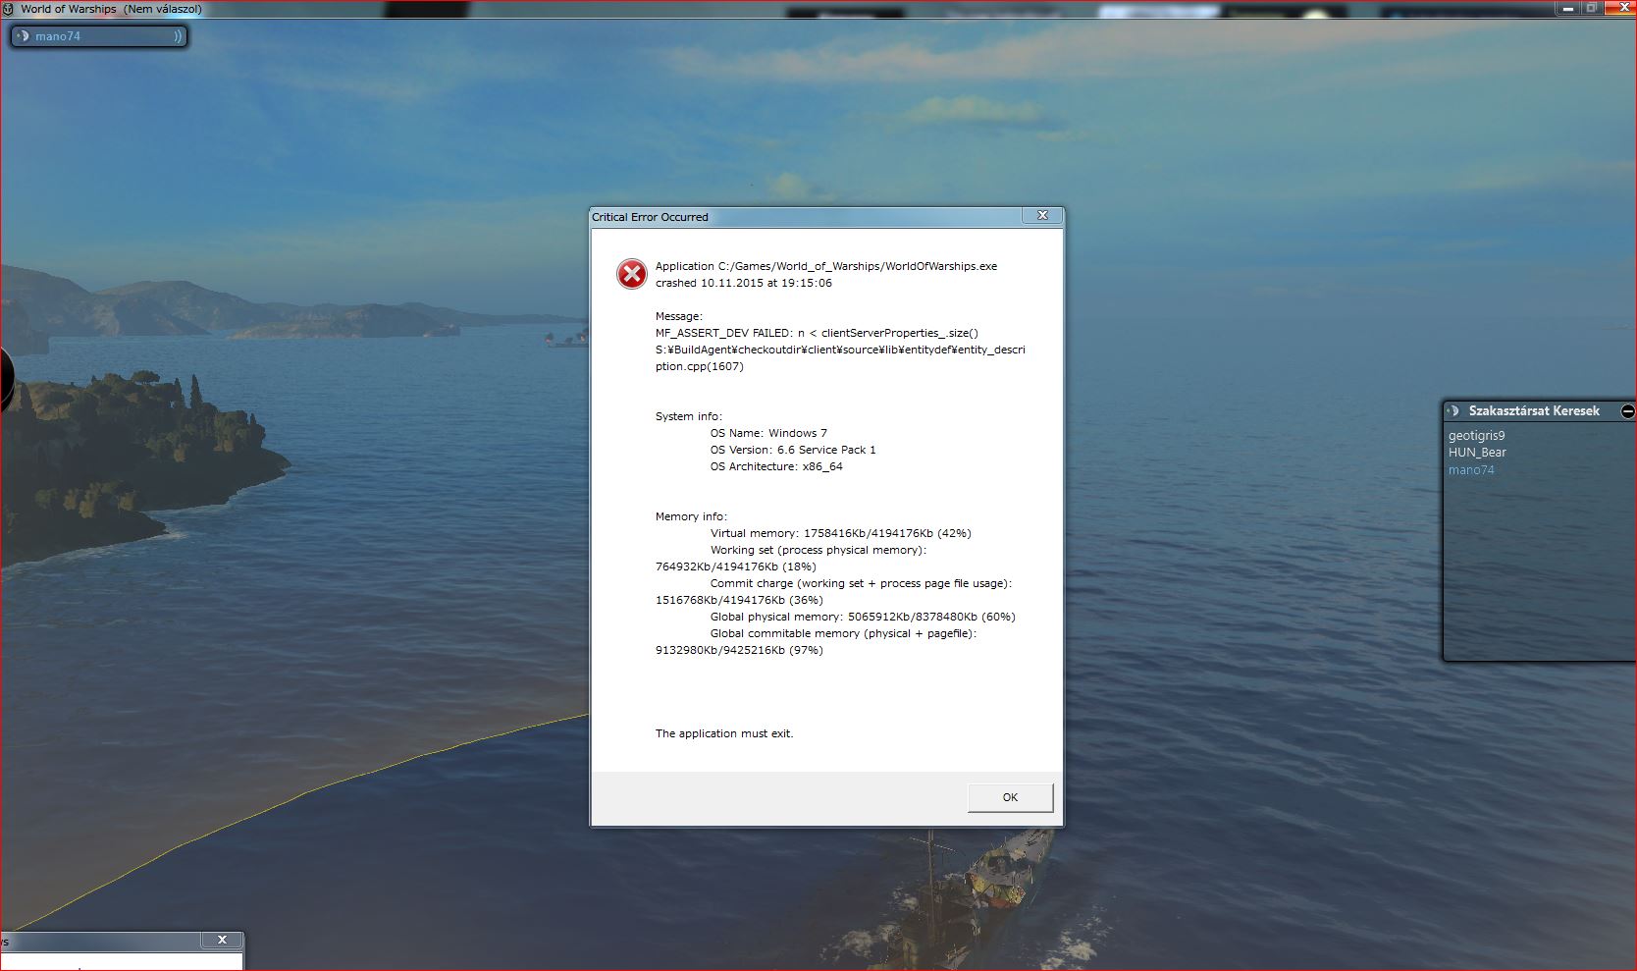Click the OS Name: Windows 7 line
This screenshot has height=971, width=1637.
click(x=768, y=433)
